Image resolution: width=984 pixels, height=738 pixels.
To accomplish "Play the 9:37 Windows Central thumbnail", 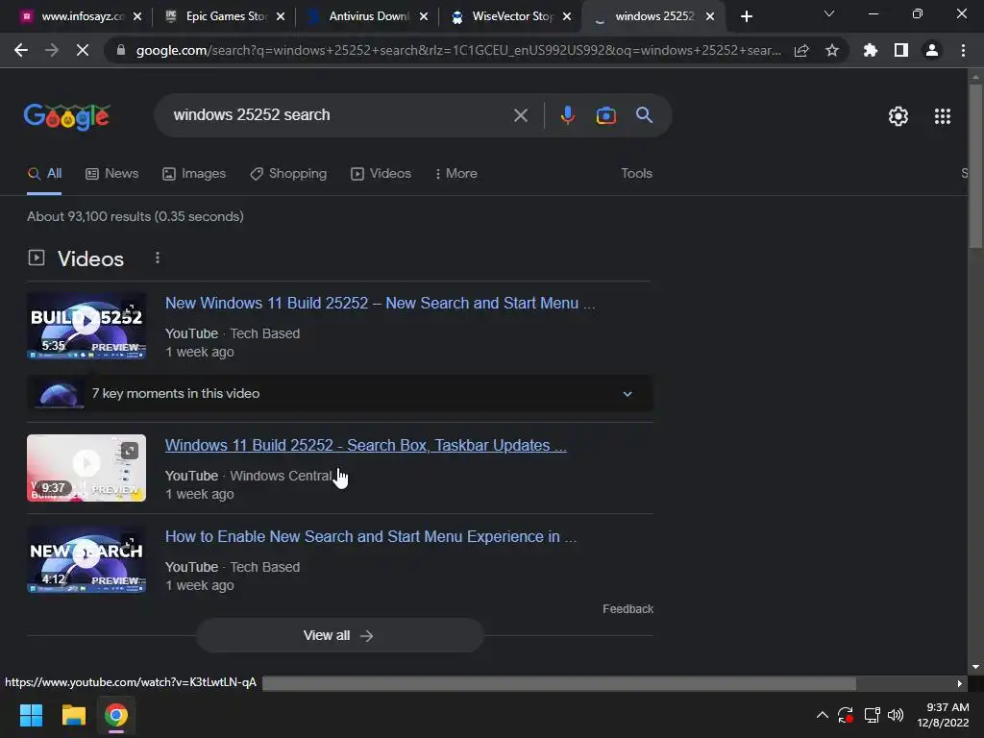I will click(86, 468).
